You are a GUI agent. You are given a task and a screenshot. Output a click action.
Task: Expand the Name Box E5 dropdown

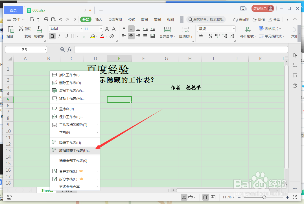(45, 50)
